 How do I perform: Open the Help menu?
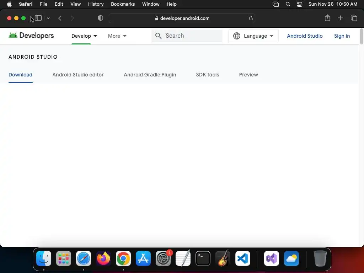[x=172, y=4]
